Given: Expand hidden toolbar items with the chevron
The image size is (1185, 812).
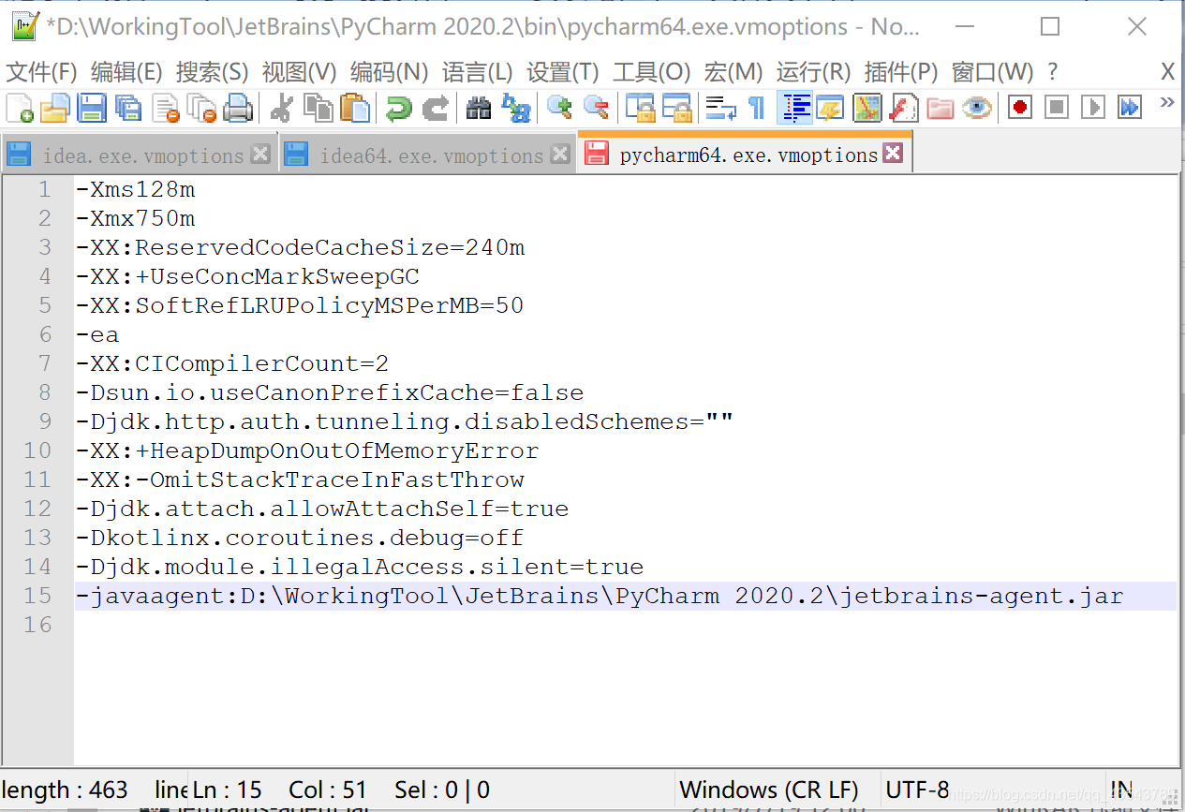Looking at the screenshot, I should [x=1166, y=102].
